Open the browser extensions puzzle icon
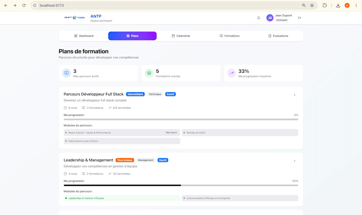The width and height of the screenshot is (362, 215). coord(325,5)
